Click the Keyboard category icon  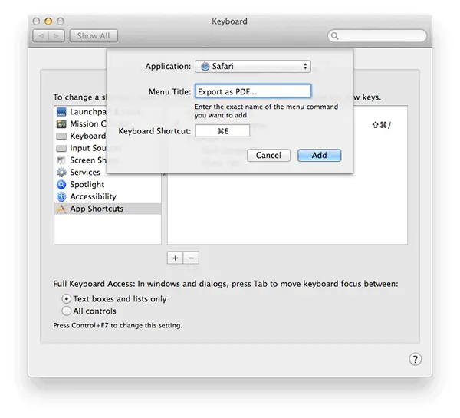click(61, 137)
